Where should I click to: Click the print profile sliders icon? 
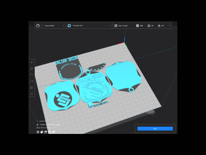tap(116, 26)
